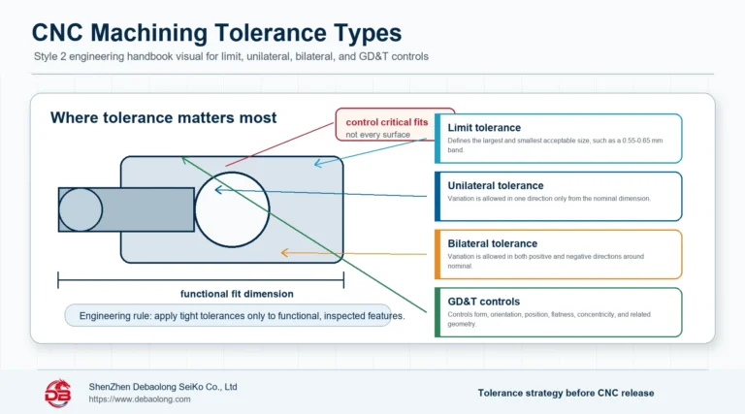This screenshot has height=414, width=745.
Task: Click the 'Style 2 engineering handbook' subtitle
Action: point(231,56)
